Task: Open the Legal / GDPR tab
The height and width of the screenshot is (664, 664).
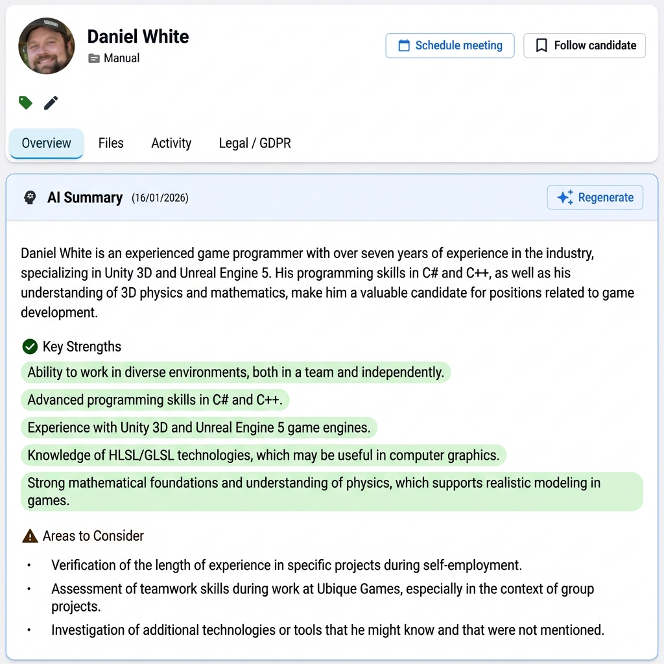Action: click(255, 143)
